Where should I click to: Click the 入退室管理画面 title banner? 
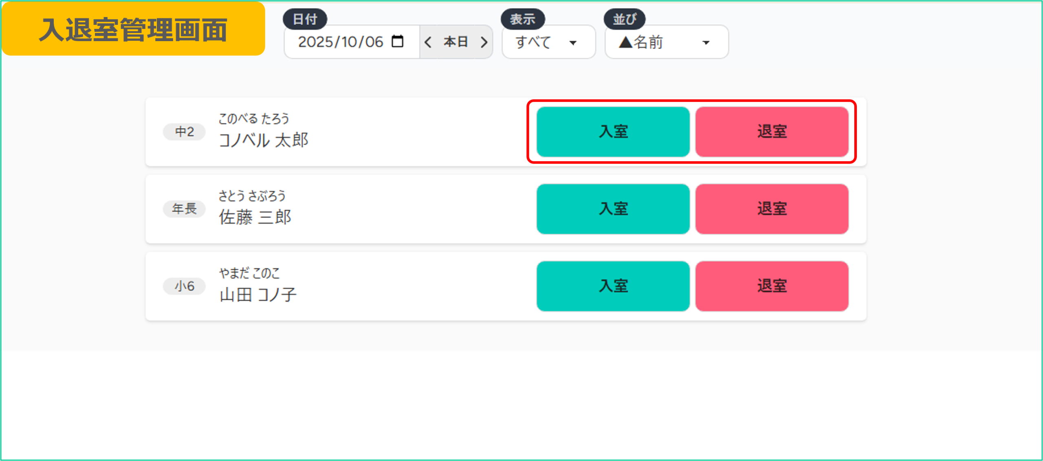tap(133, 29)
